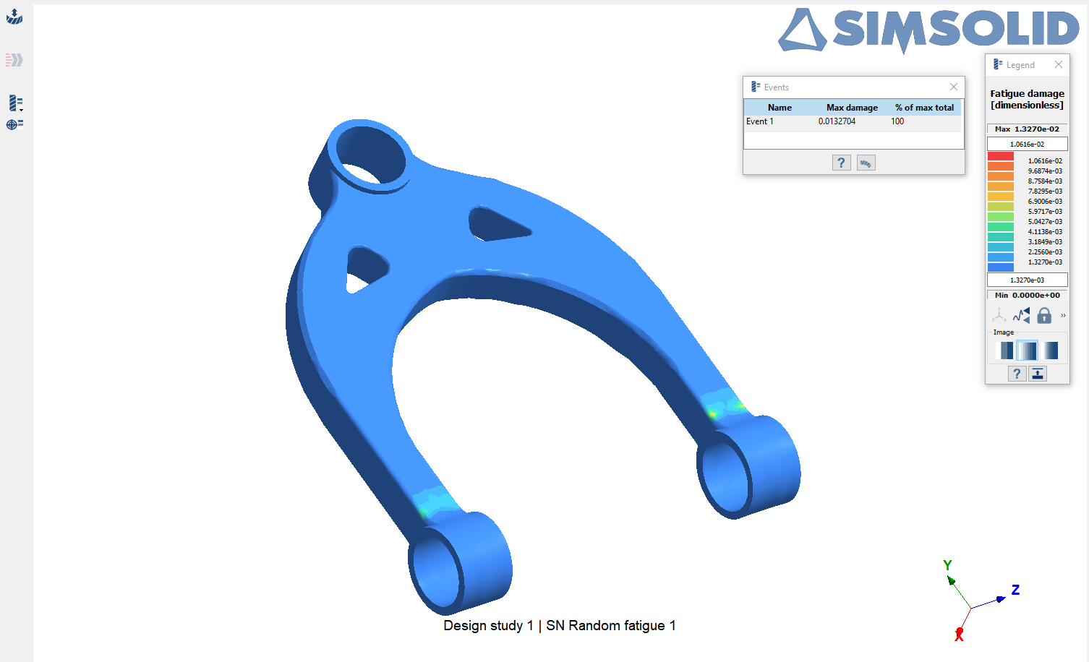
Task: Select the first discrete banded image style
Action: [1004, 351]
